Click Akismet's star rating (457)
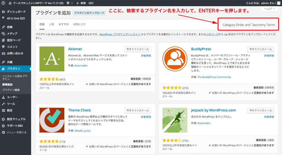Screen dimensions: 282x155 pyautogui.click(x=49, y=79)
